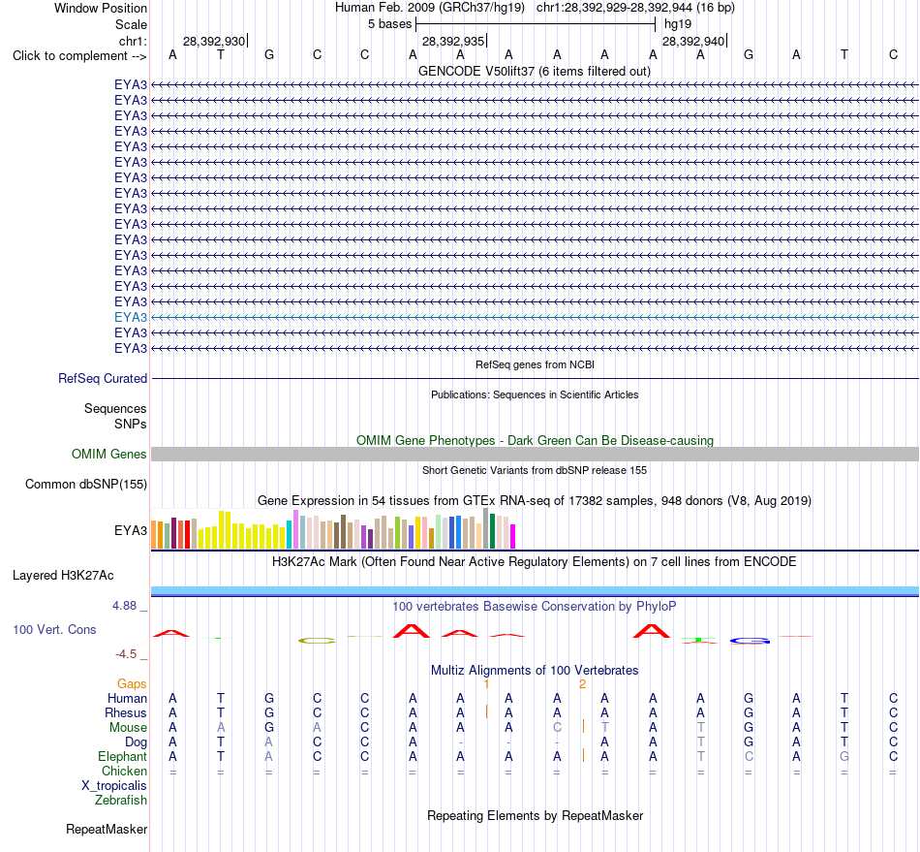Click the 'Click to complement -->' label
The image size is (920, 852).
(79, 56)
